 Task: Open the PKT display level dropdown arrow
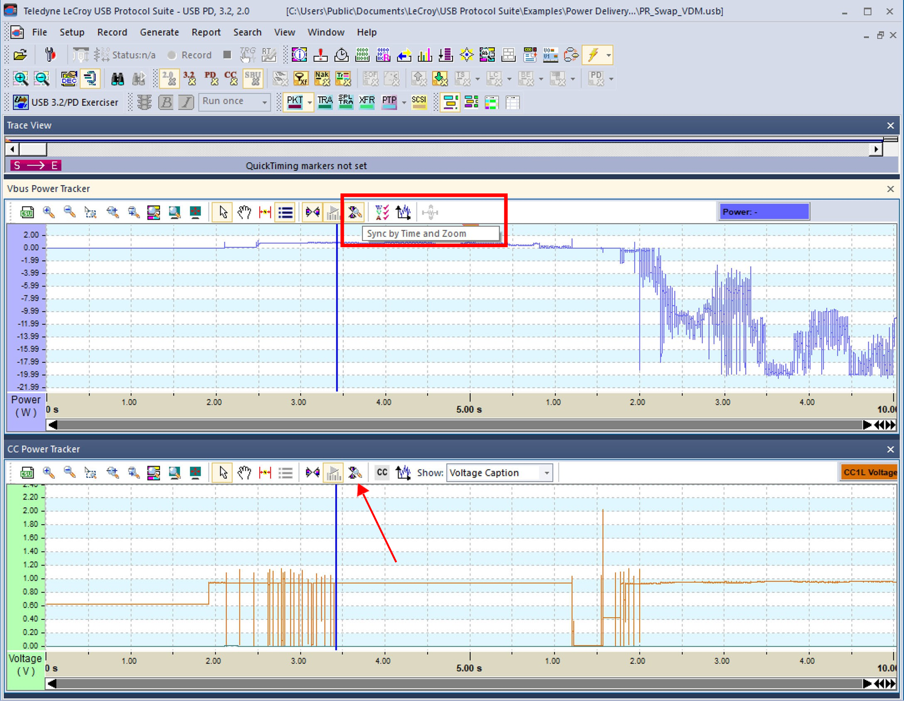(310, 102)
